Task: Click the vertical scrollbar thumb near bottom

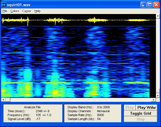Action: [158, 91]
